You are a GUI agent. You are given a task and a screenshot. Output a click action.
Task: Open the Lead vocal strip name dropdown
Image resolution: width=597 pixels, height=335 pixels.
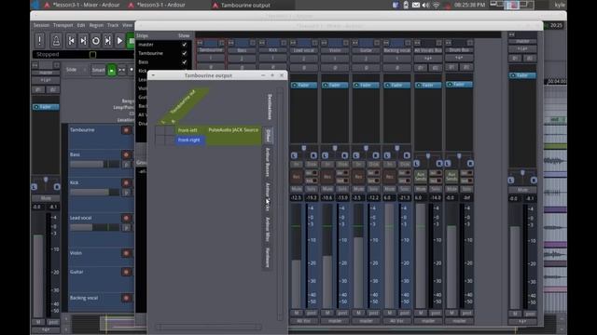click(304, 50)
